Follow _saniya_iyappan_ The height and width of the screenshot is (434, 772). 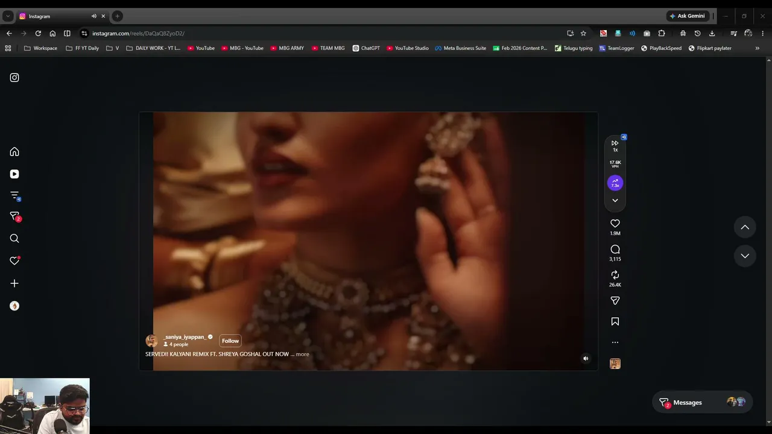[x=230, y=341]
